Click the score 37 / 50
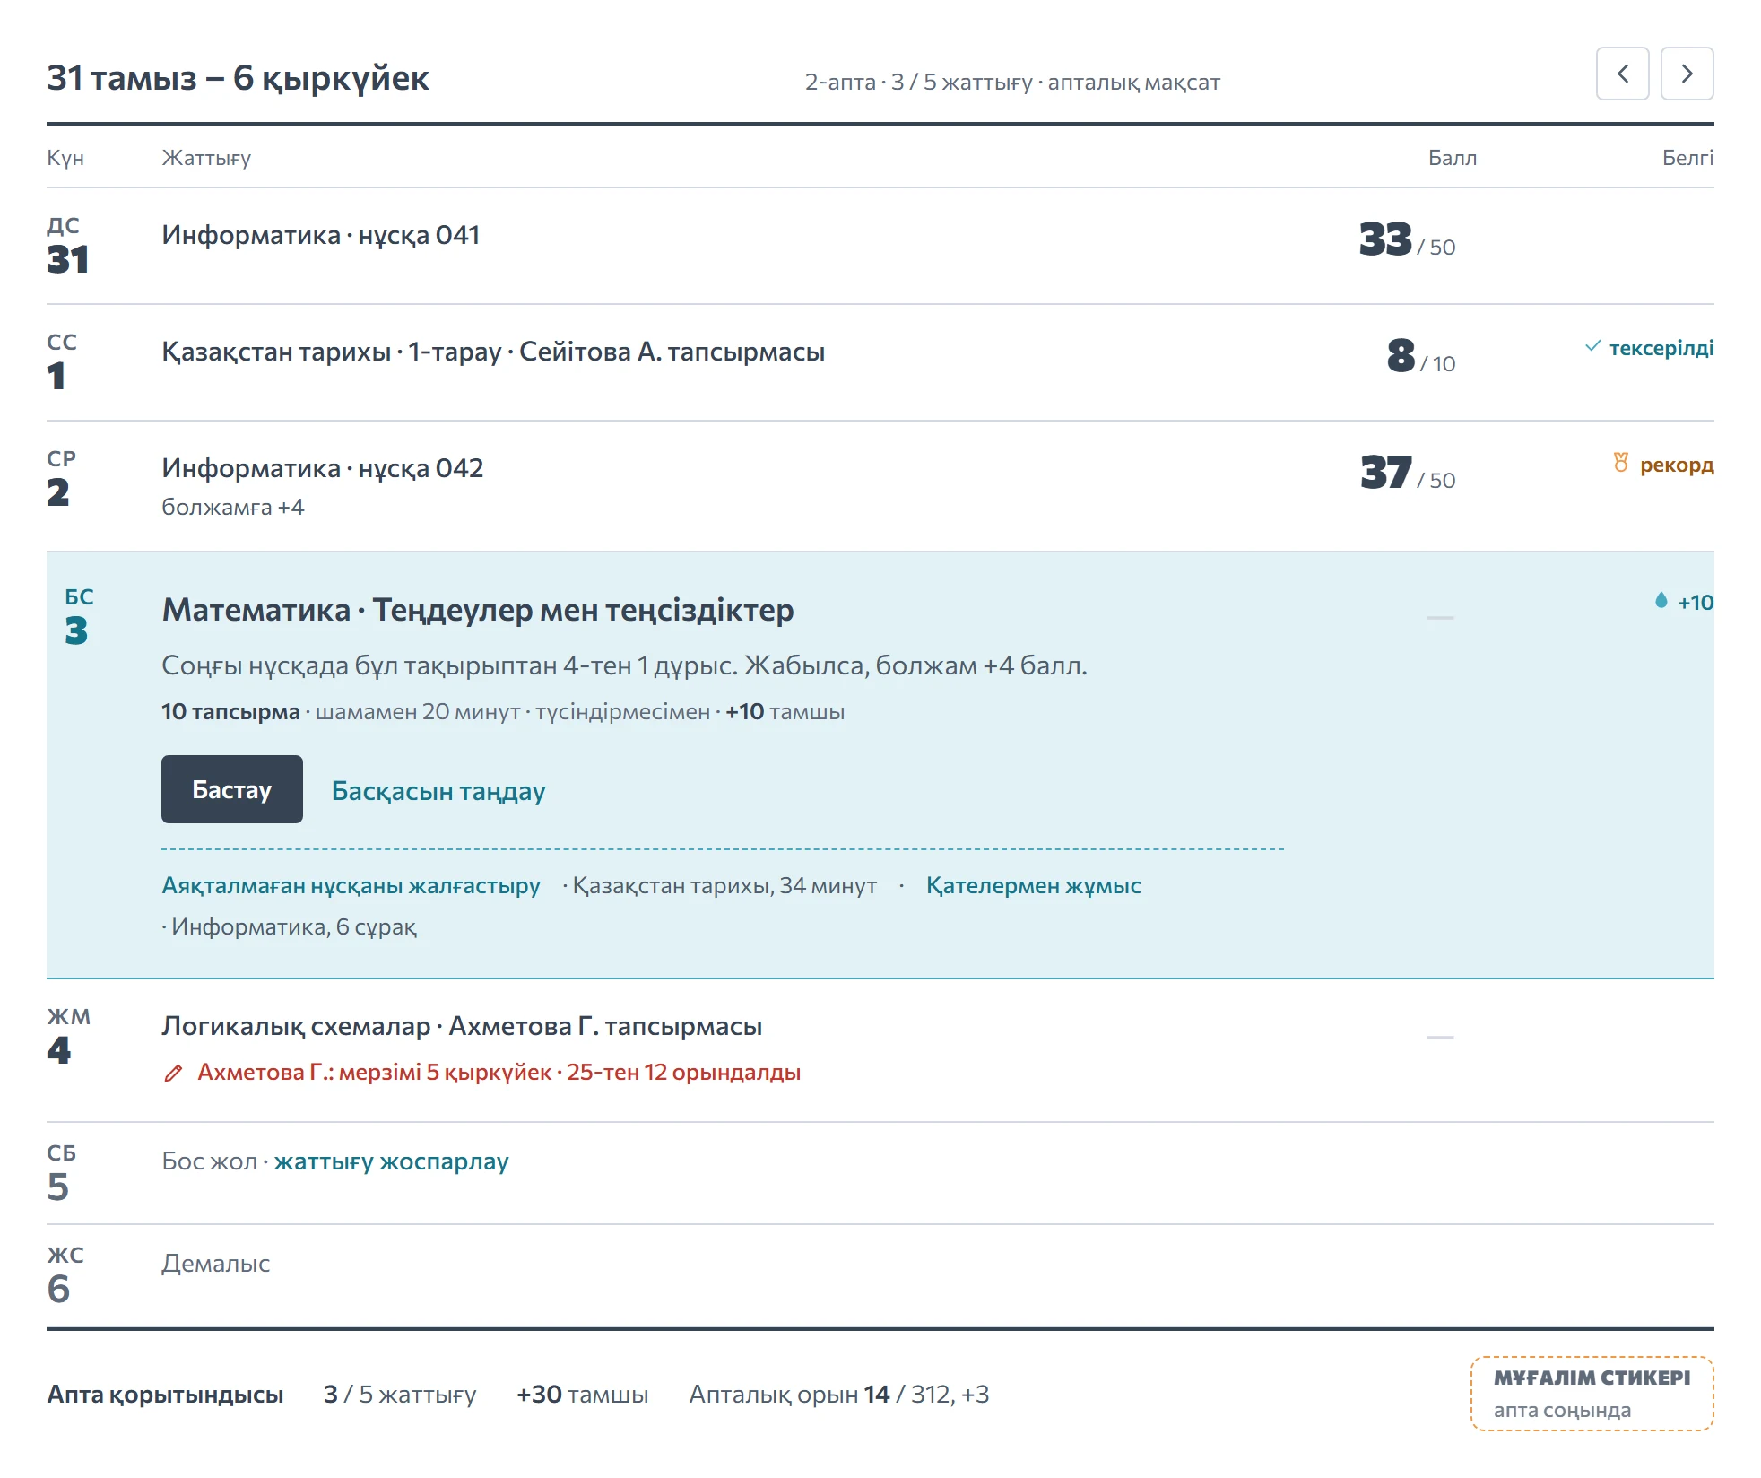Viewport: 1761px width, 1478px height. click(x=1407, y=473)
